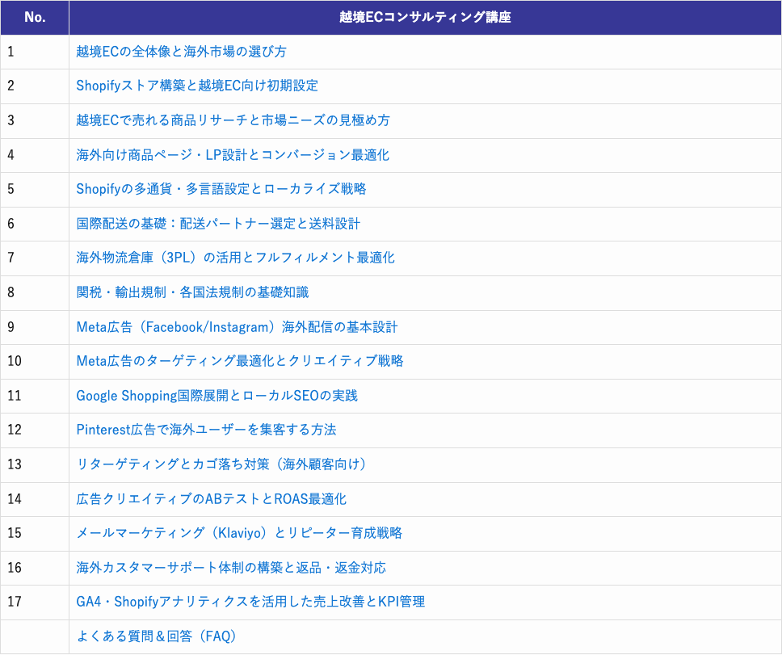Open 海外向け商品ページ・LP設計とコンバージョン最適化
The height and width of the screenshot is (655, 782).
point(233,155)
